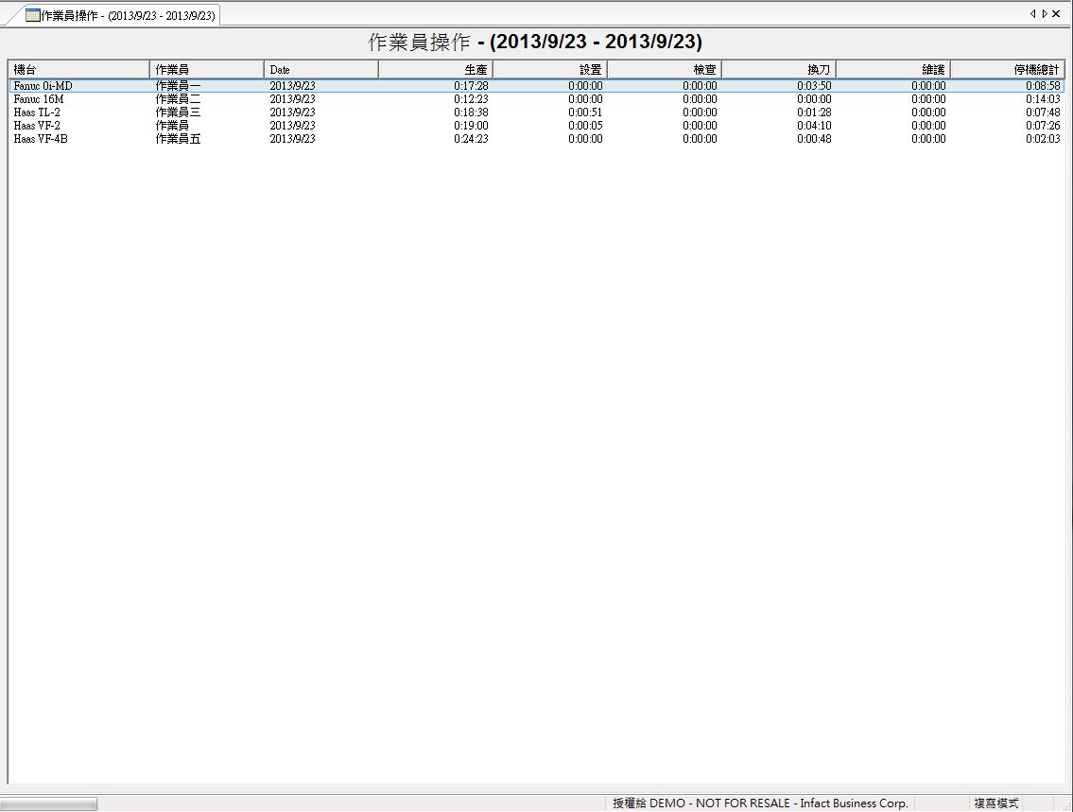Sort by the 作業員 column header
Screen dimensions: 1073x812
coord(207,69)
